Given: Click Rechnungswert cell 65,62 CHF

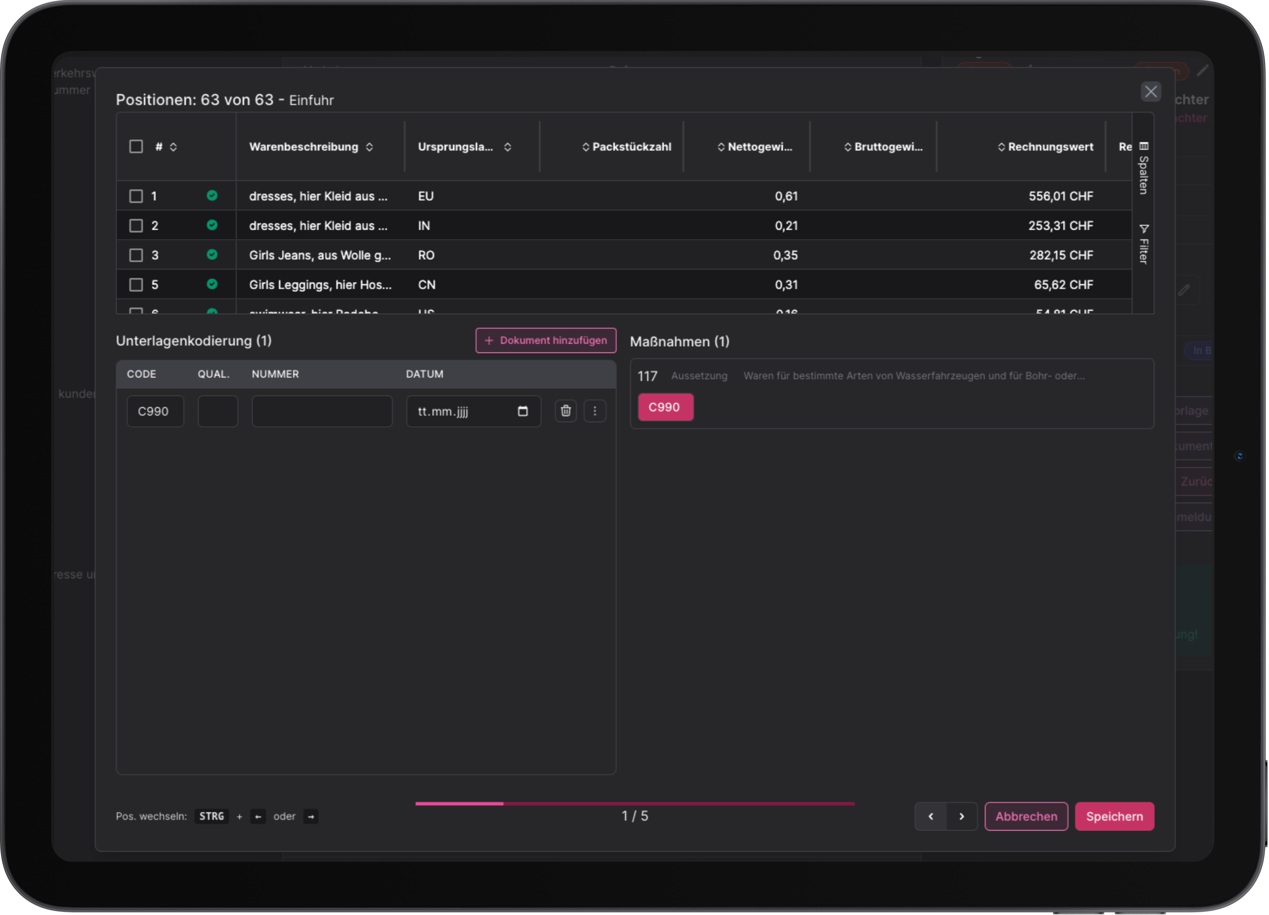Looking at the screenshot, I should click(x=1063, y=285).
